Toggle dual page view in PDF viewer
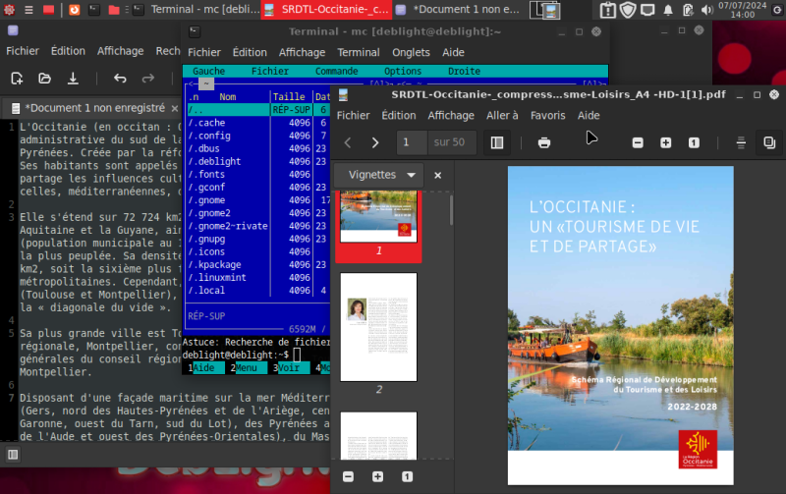786x494 pixels. pyautogui.click(x=769, y=142)
